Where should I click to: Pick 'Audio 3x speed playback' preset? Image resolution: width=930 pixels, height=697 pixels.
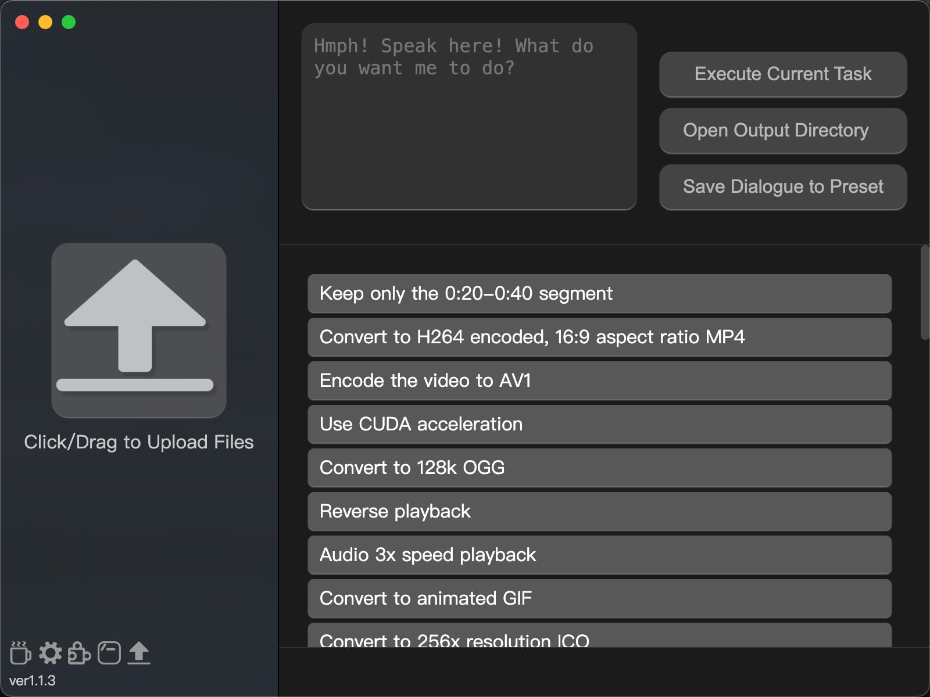(x=599, y=555)
